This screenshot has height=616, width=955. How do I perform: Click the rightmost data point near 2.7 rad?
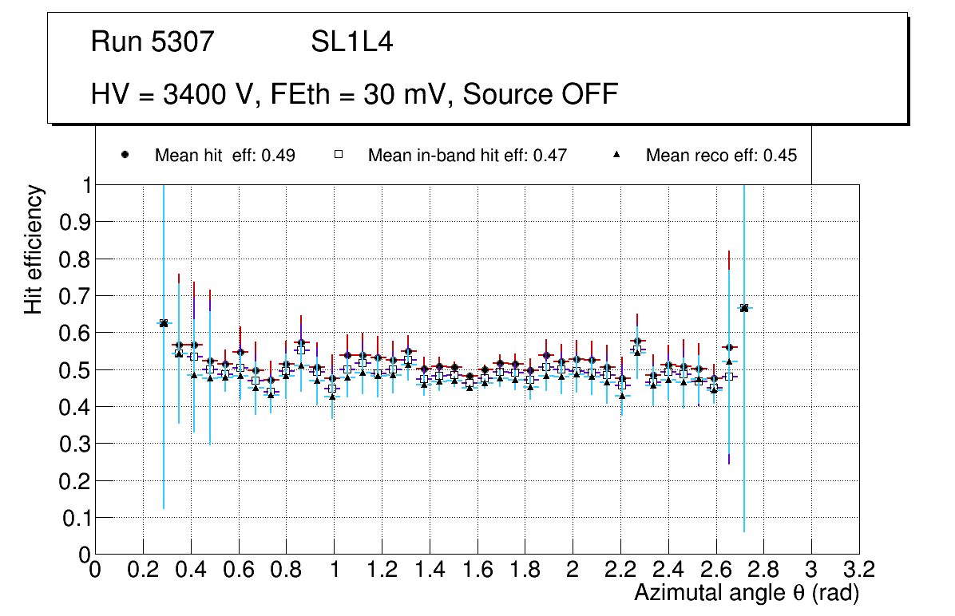coord(744,308)
